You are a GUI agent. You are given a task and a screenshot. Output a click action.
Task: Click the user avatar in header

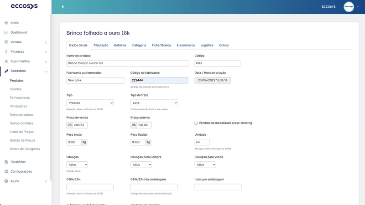[x=349, y=7]
